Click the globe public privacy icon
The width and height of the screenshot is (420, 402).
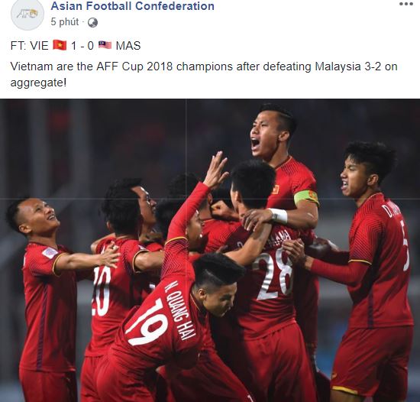pos(92,22)
